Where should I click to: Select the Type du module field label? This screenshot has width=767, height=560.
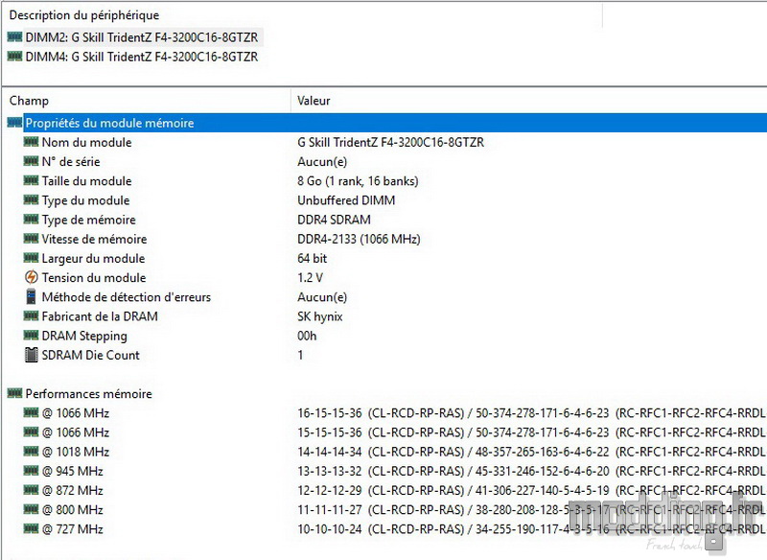coord(85,200)
